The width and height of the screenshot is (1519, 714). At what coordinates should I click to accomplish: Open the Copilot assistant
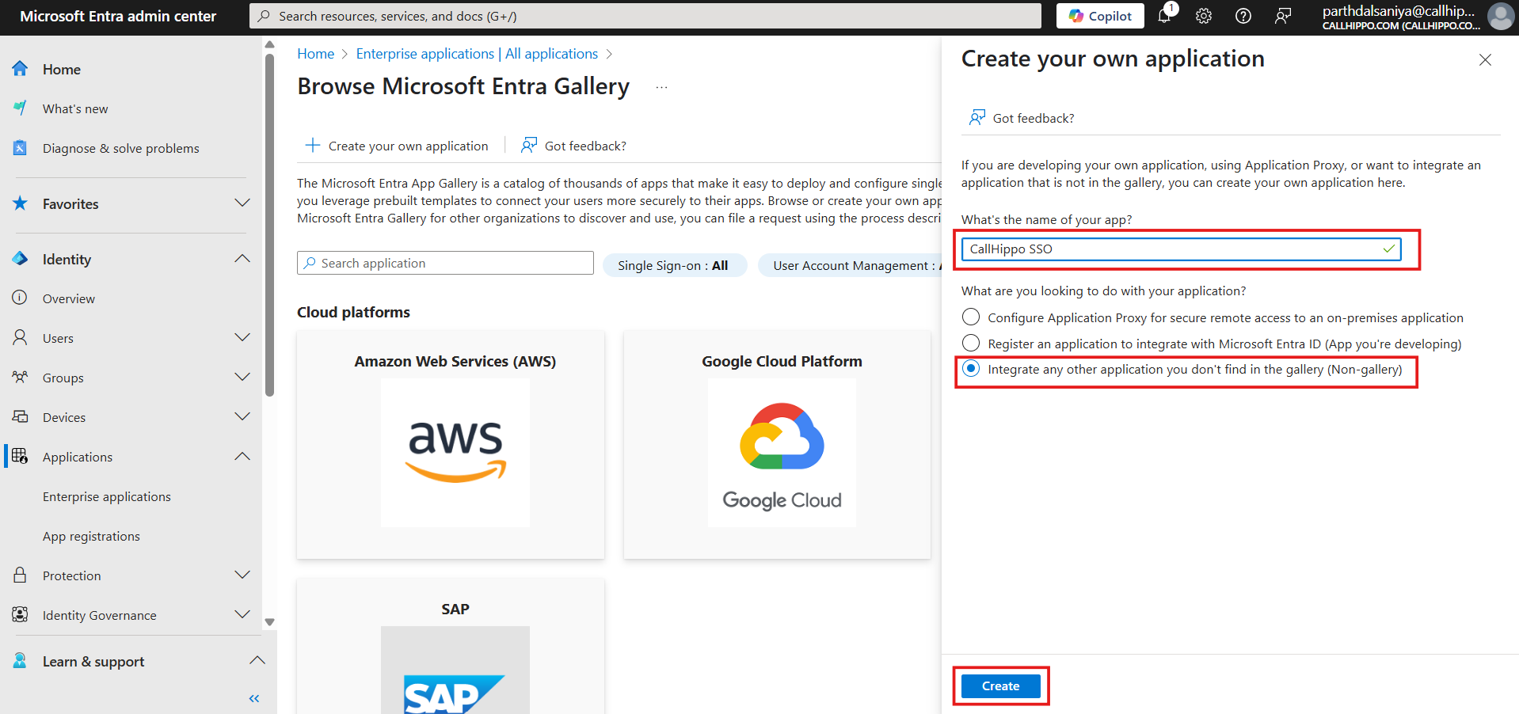tap(1100, 16)
